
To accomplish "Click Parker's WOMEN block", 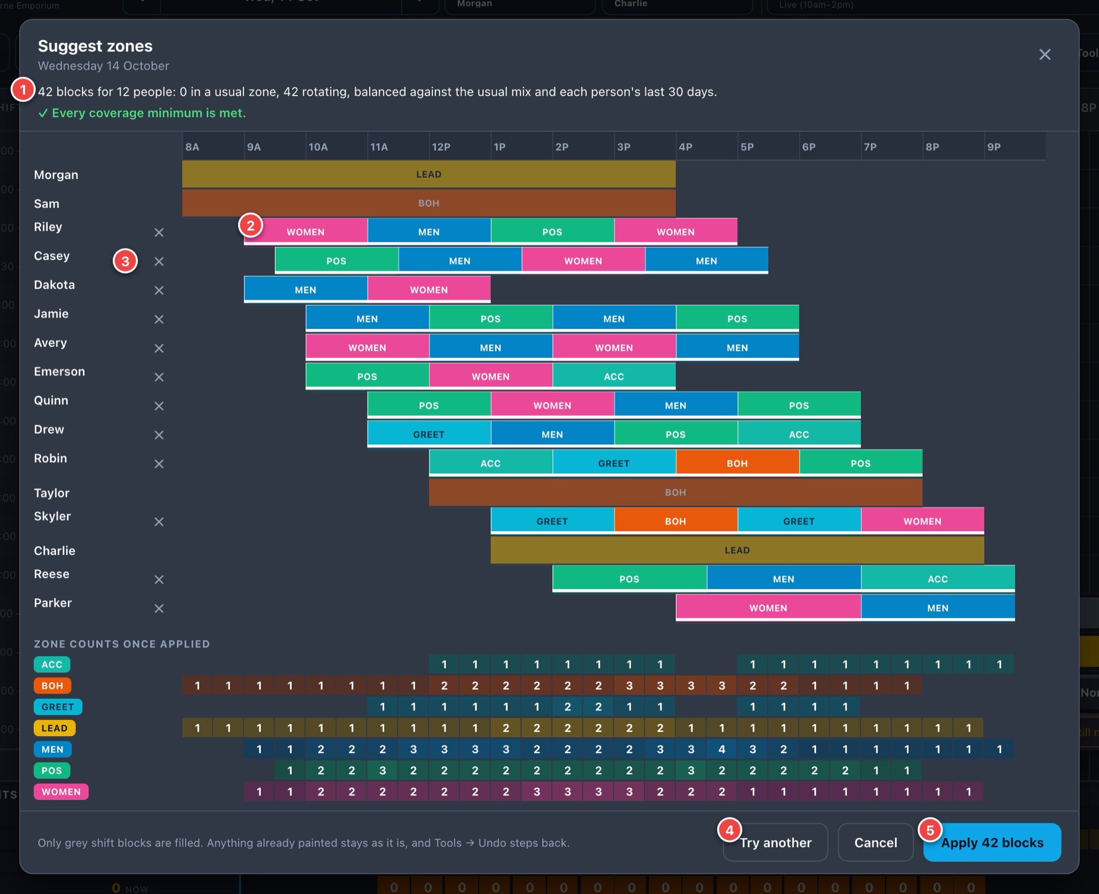I will tap(768, 608).
